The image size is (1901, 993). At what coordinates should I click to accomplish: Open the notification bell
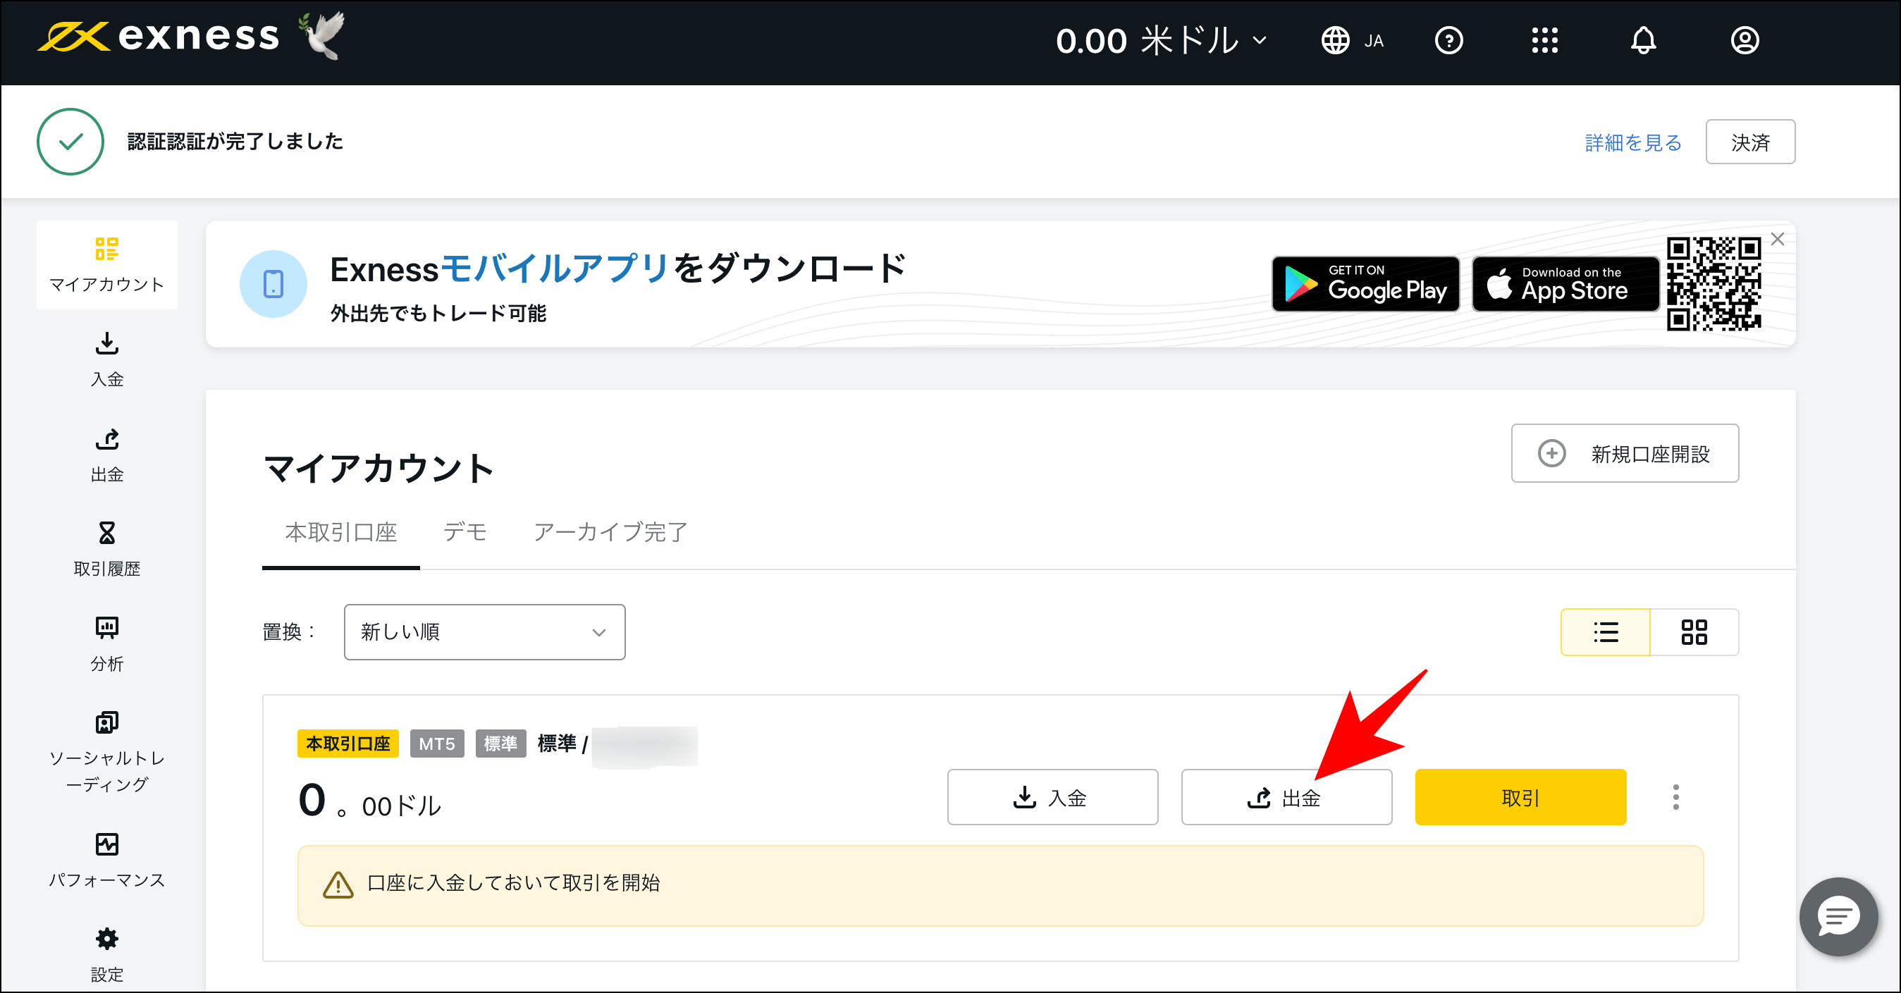tap(1644, 41)
